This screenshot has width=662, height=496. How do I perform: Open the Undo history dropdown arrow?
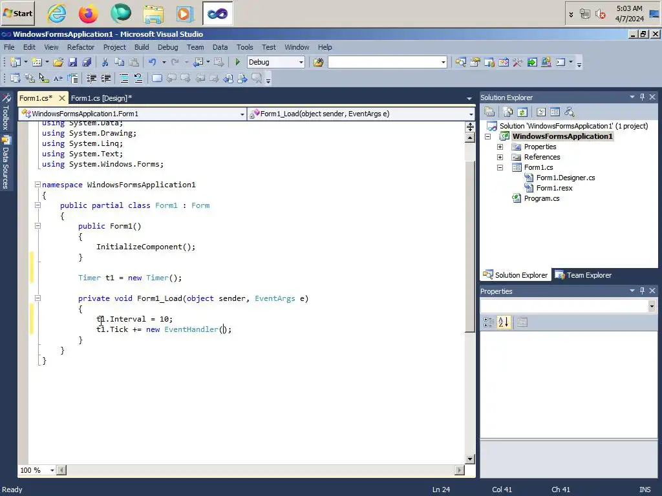164,63
